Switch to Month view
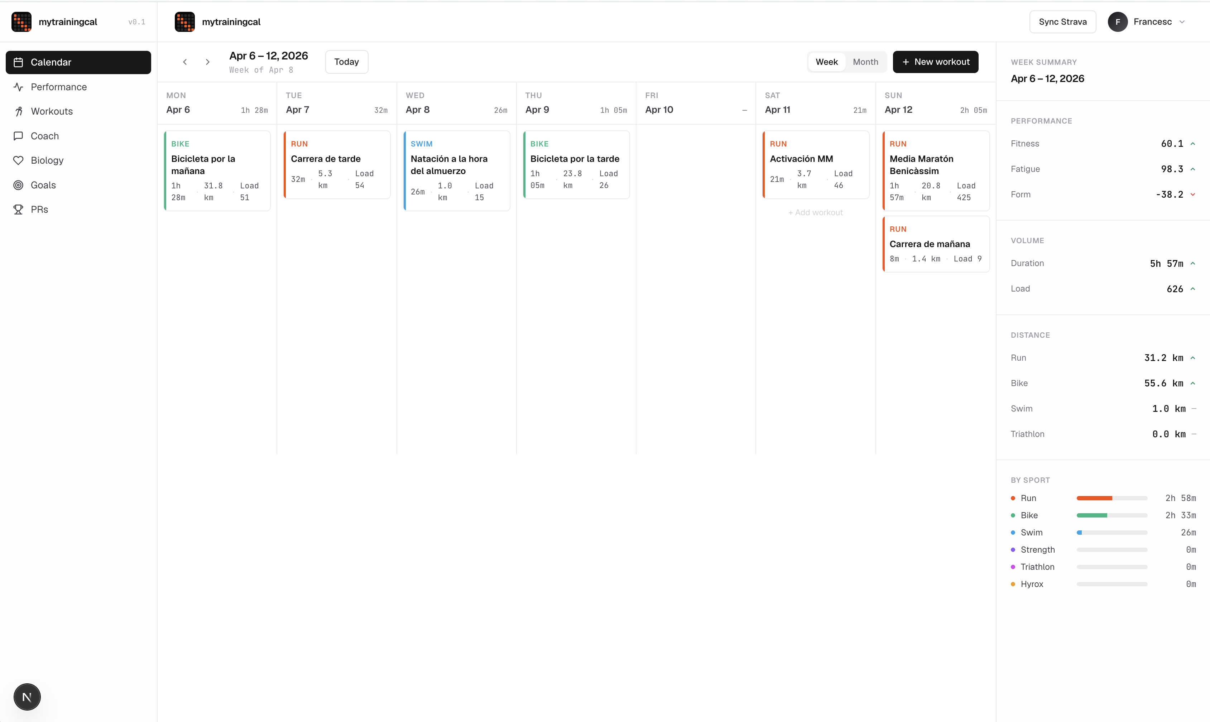This screenshot has width=1210, height=722. (x=865, y=62)
